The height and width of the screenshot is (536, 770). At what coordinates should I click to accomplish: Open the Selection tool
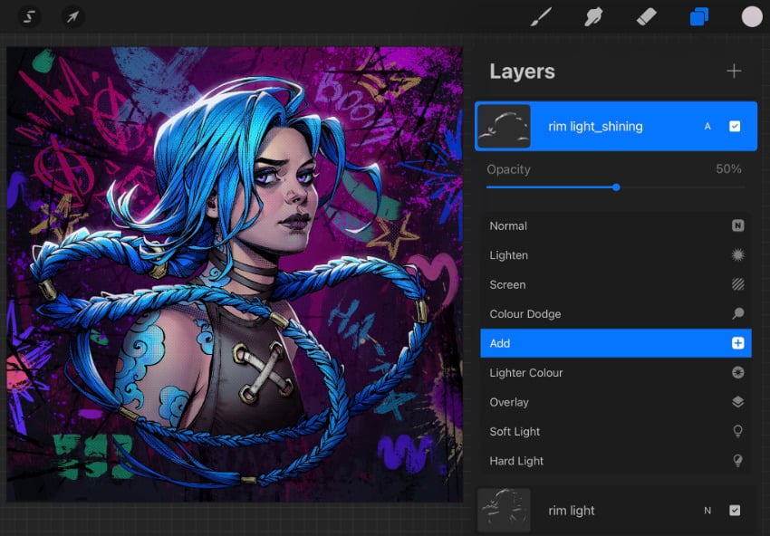tap(29, 17)
